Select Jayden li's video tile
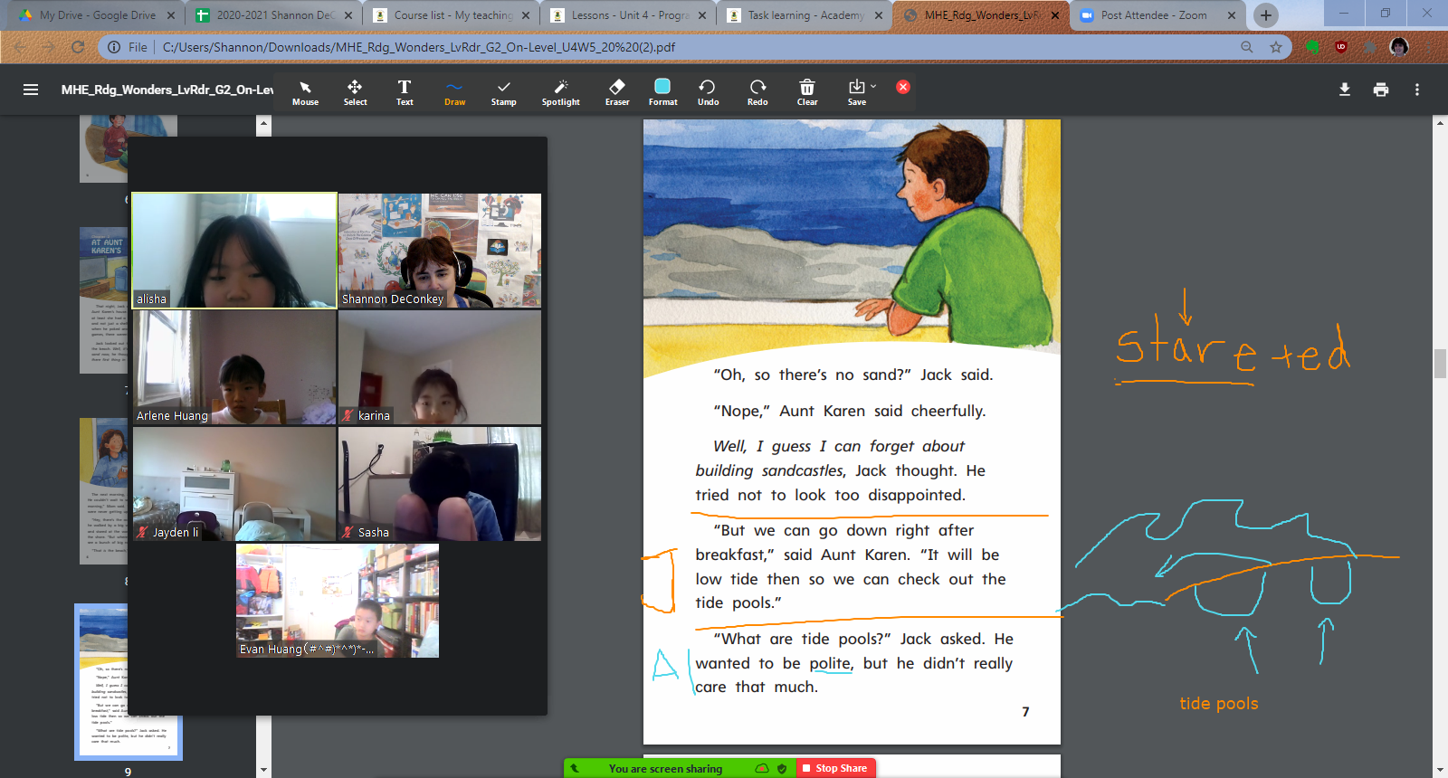Viewport: 1448px width, 778px height. (x=234, y=484)
